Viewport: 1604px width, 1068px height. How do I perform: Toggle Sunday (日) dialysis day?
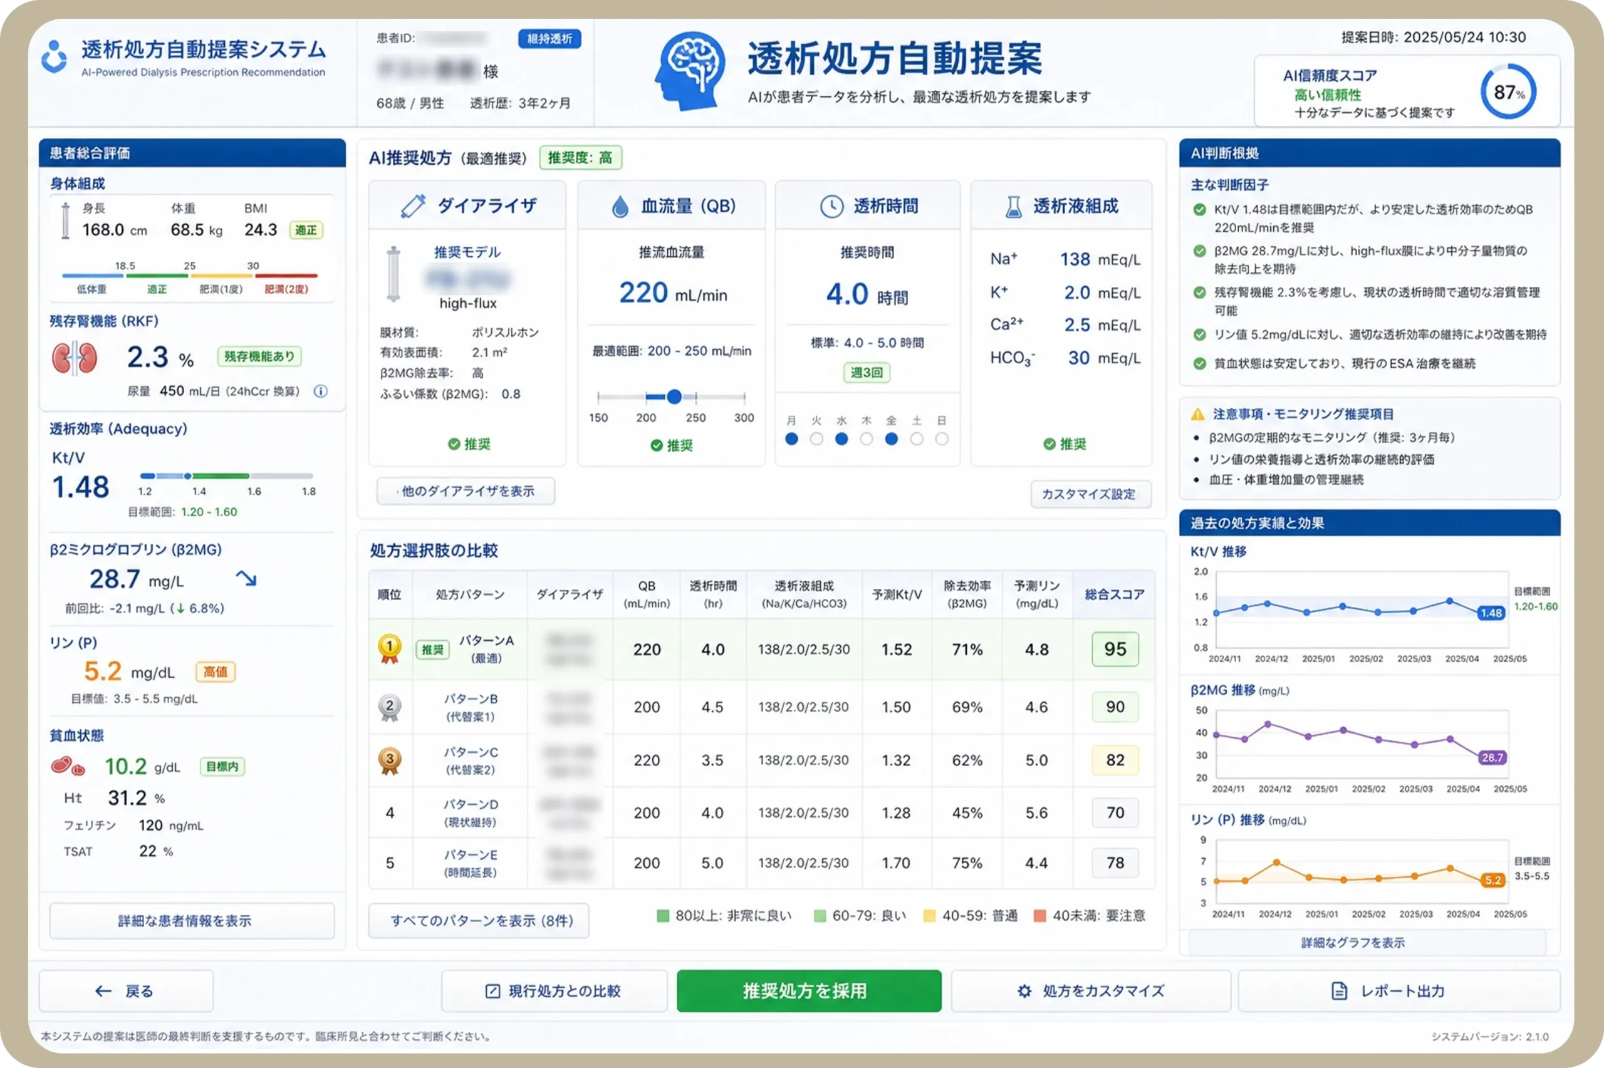pos(941,439)
